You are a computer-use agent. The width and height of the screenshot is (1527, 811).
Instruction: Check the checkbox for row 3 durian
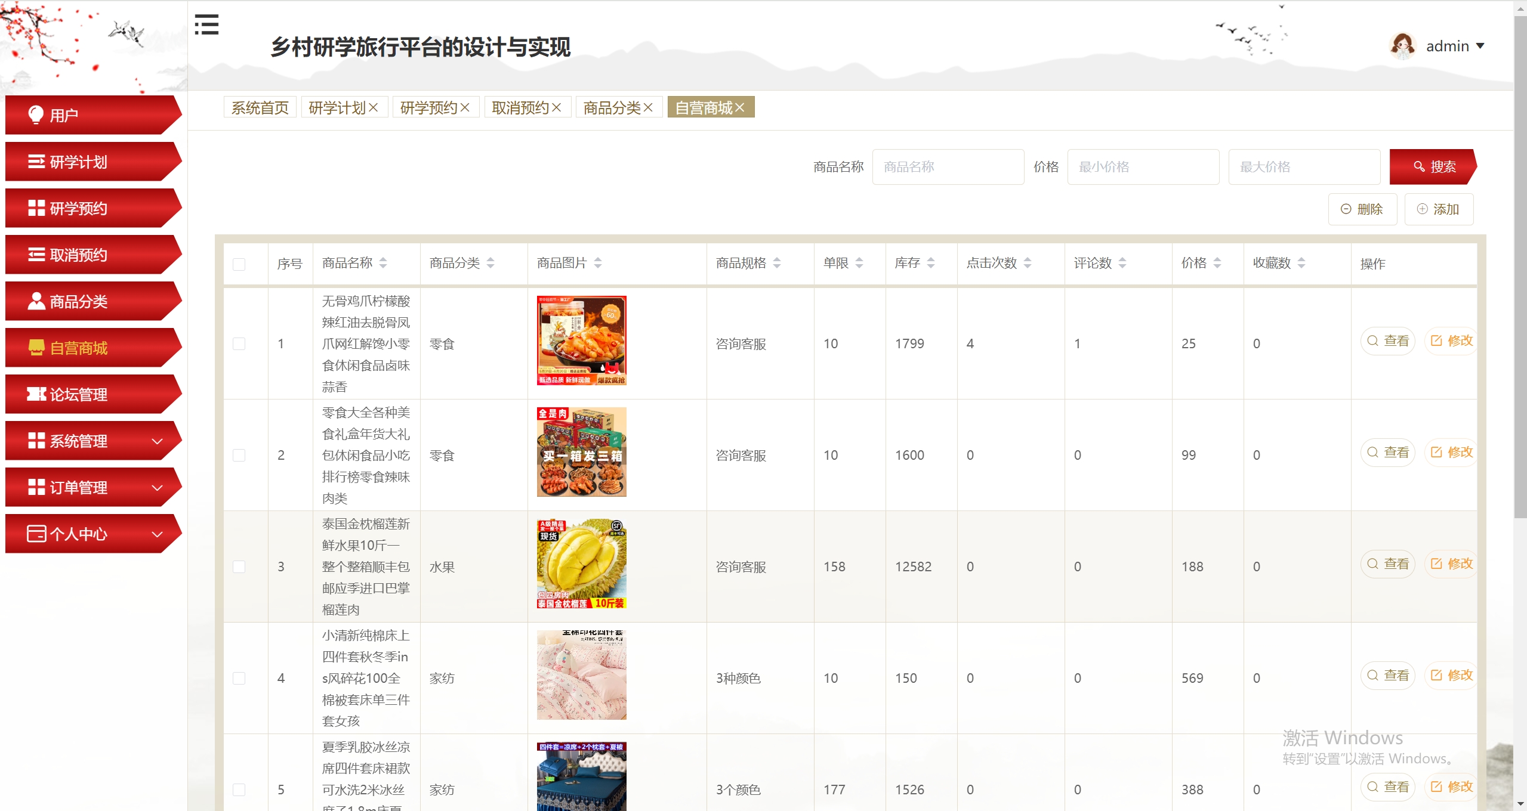click(x=239, y=567)
